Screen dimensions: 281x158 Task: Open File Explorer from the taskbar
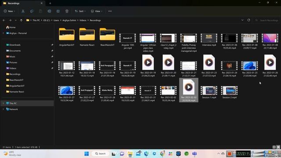tap(130, 154)
